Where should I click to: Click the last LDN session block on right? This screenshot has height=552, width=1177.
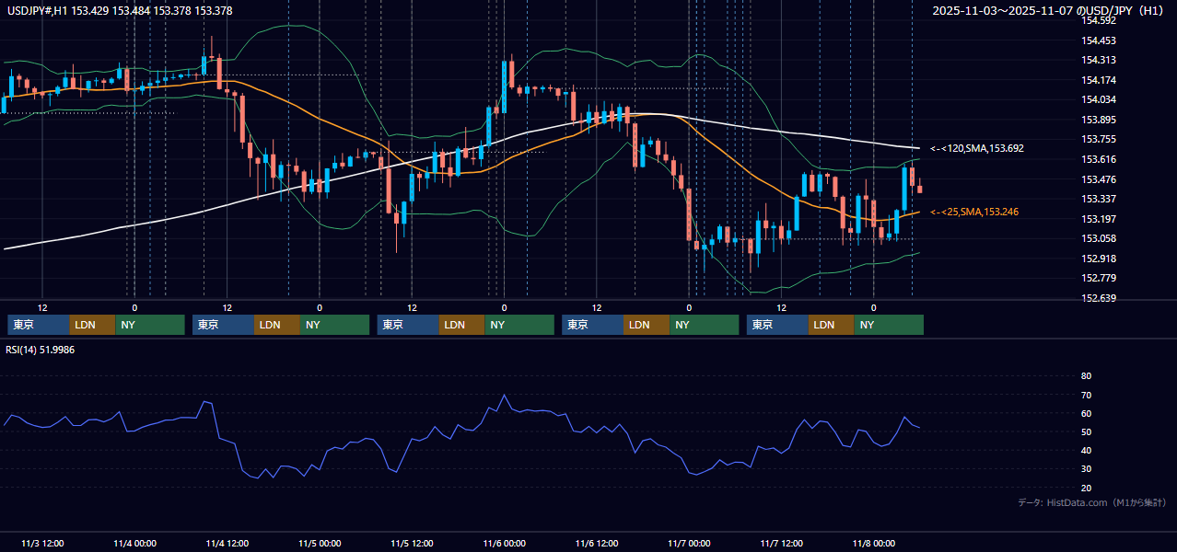[833, 325]
